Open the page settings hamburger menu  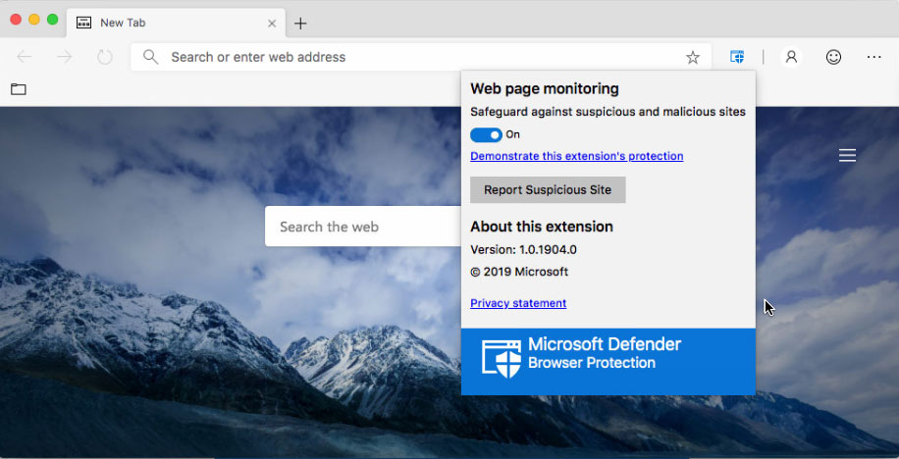[847, 155]
